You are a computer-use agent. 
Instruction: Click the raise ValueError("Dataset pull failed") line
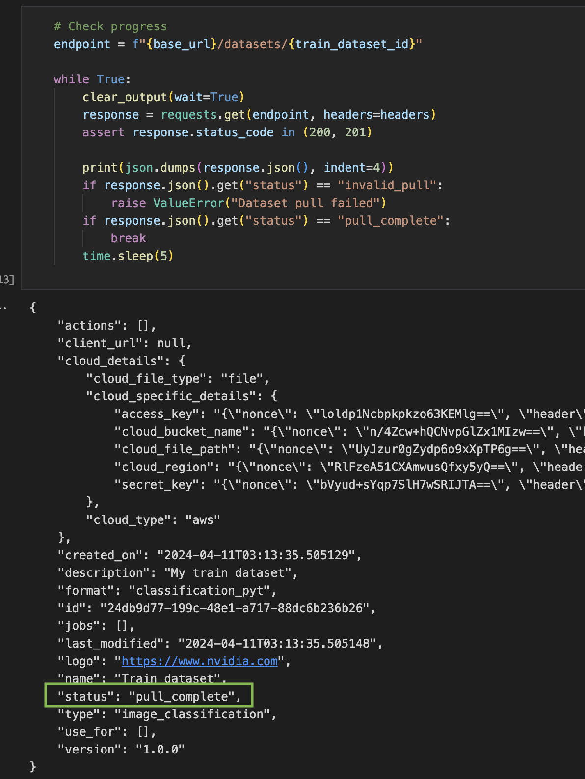[x=248, y=203]
